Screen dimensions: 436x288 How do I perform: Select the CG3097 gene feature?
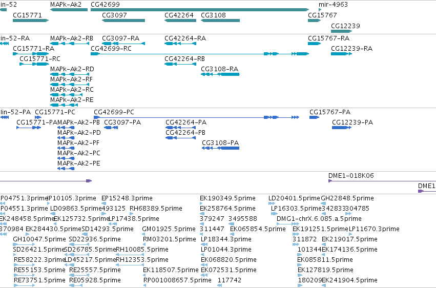(x=123, y=20)
